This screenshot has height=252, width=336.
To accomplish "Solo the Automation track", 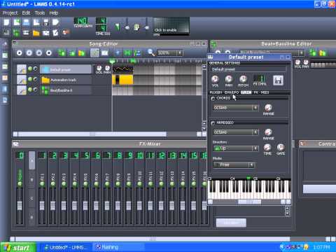I will click(35, 79).
